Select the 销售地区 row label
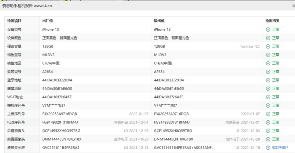This screenshot has width=295, height=153. pyautogui.click(x=14, y=63)
